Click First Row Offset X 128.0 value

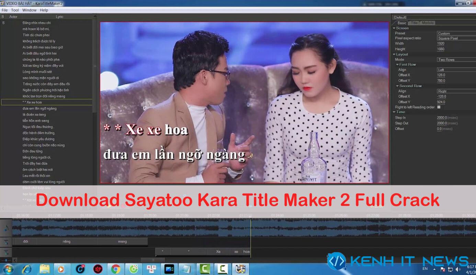(441, 75)
